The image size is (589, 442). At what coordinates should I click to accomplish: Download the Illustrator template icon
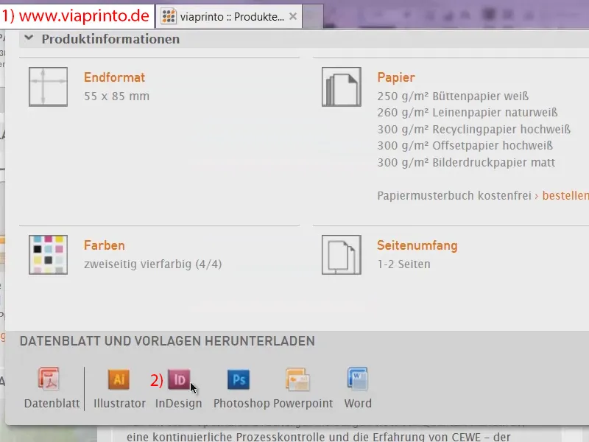click(x=119, y=379)
